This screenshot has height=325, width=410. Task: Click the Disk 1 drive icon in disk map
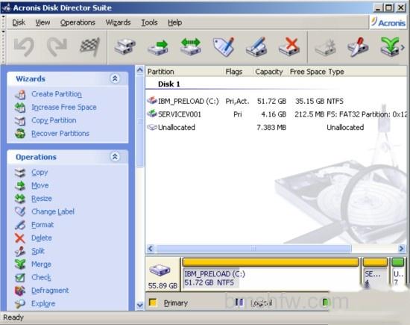pos(160,270)
